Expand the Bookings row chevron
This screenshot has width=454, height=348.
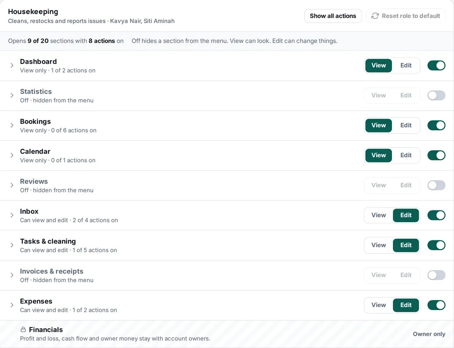point(12,125)
